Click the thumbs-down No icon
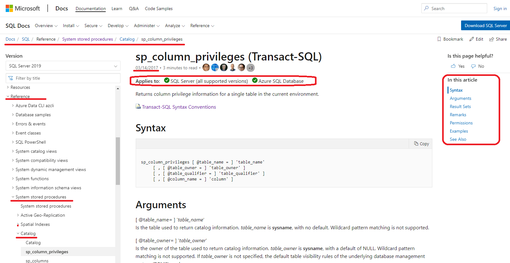The height and width of the screenshot is (263, 510). [473, 66]
